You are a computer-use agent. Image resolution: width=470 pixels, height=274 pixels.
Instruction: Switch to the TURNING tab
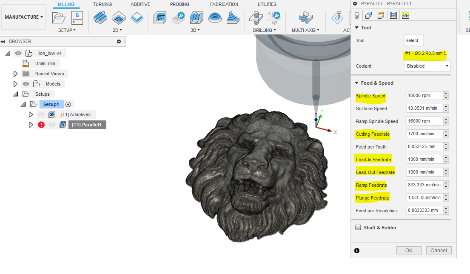tap(102, 4)
